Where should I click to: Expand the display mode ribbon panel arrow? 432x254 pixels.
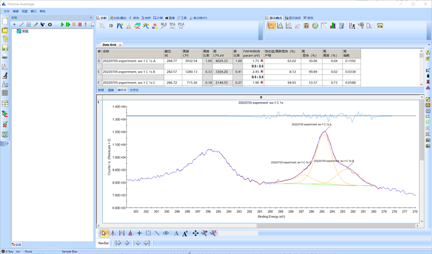point(429,37)
